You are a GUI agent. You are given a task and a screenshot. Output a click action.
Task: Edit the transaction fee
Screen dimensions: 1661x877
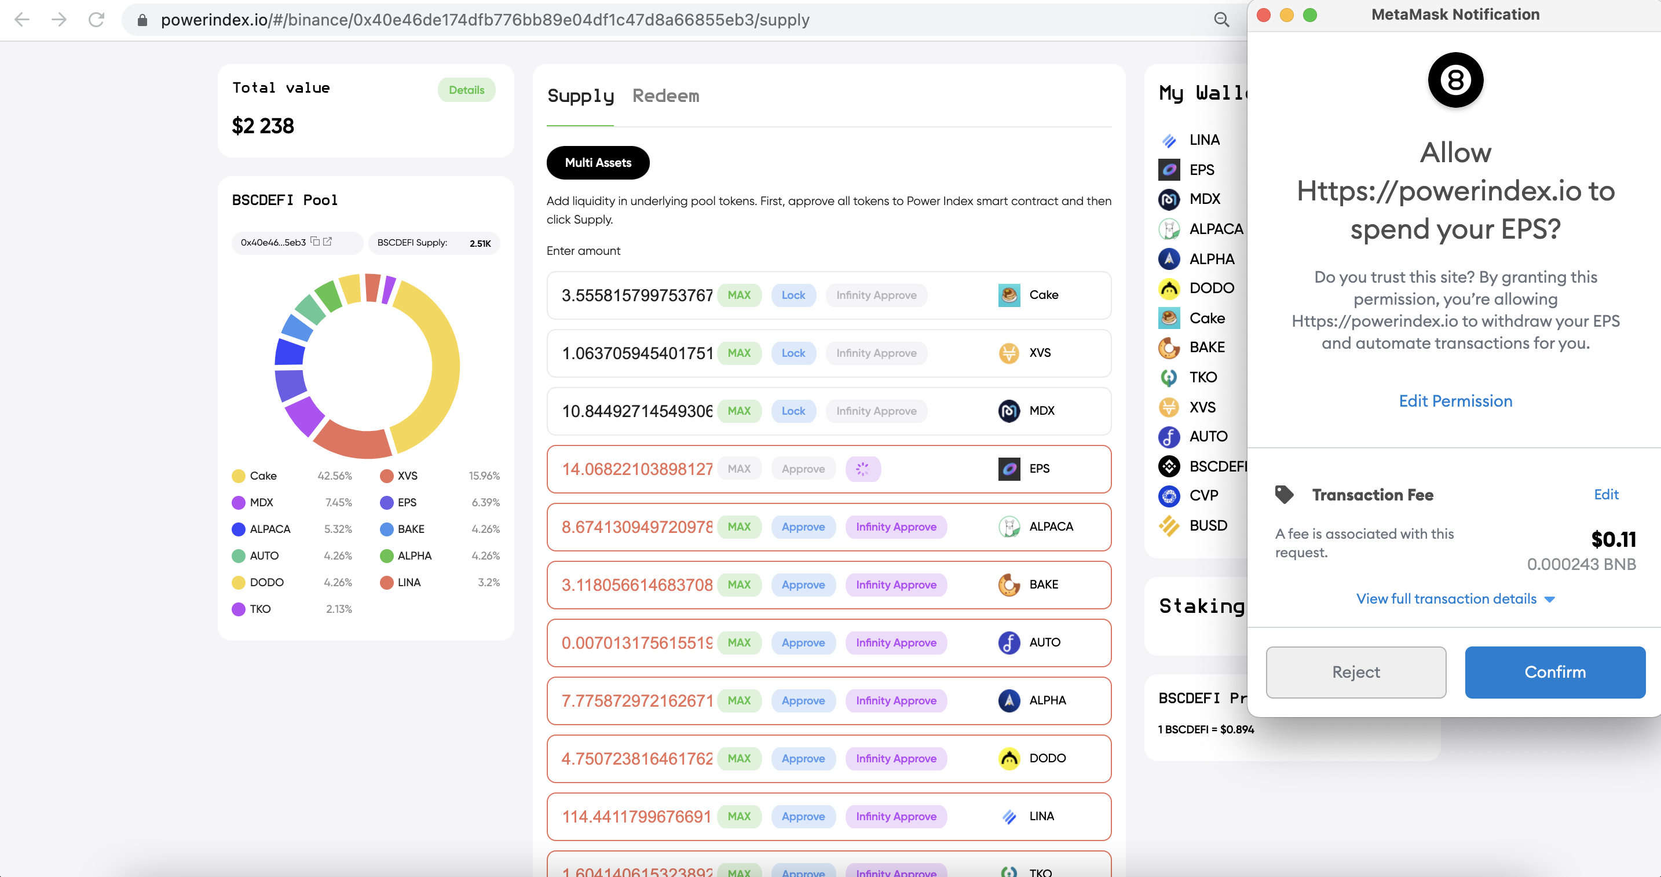point(1605,495)
